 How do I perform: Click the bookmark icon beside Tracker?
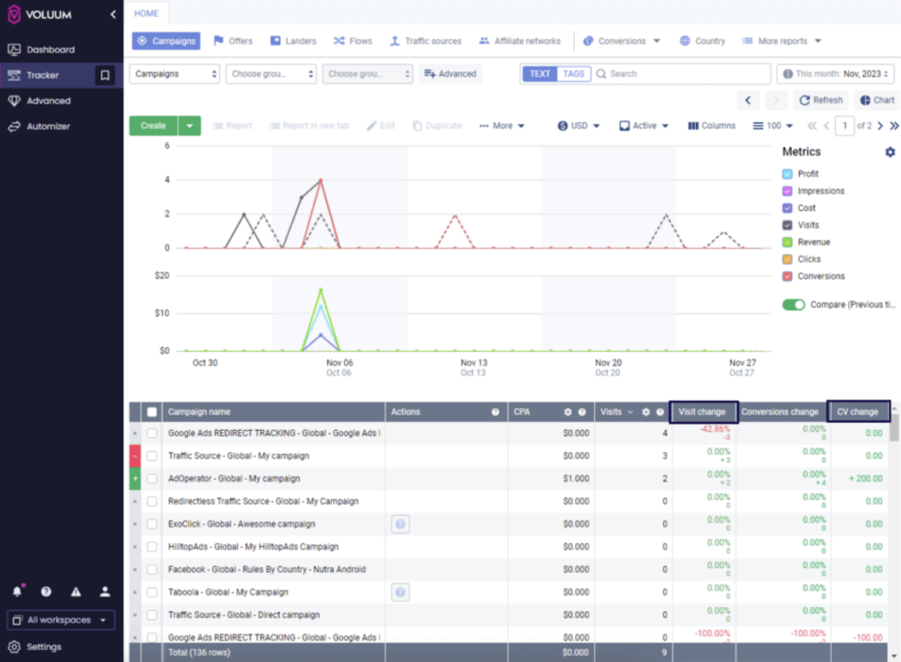pos(105,76)
